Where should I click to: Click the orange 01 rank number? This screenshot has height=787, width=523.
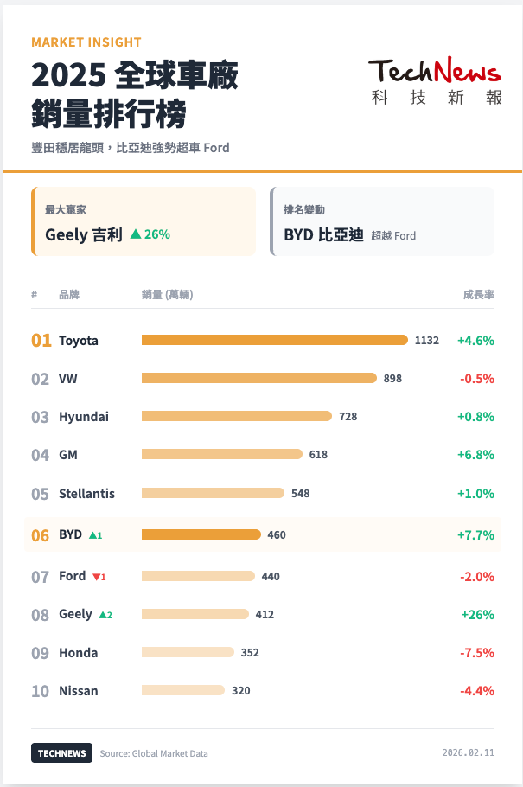(41, 341)
